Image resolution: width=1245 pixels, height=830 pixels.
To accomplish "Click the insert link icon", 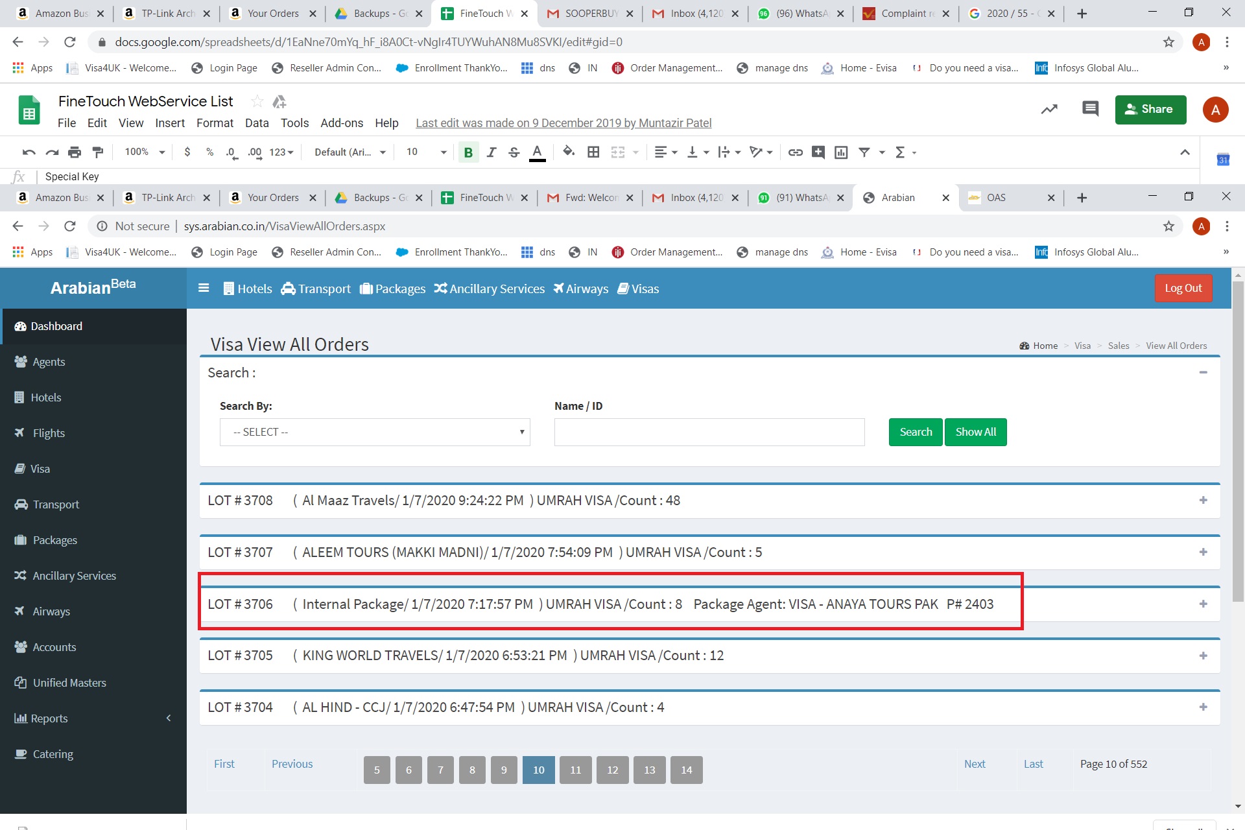I will pyautogui.click(x=795, y=152).
